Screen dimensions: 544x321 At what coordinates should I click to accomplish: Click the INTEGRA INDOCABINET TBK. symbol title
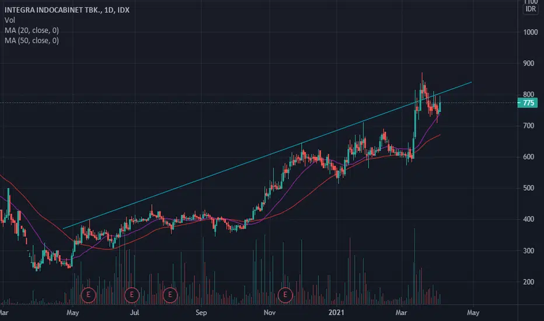(67, 10)
